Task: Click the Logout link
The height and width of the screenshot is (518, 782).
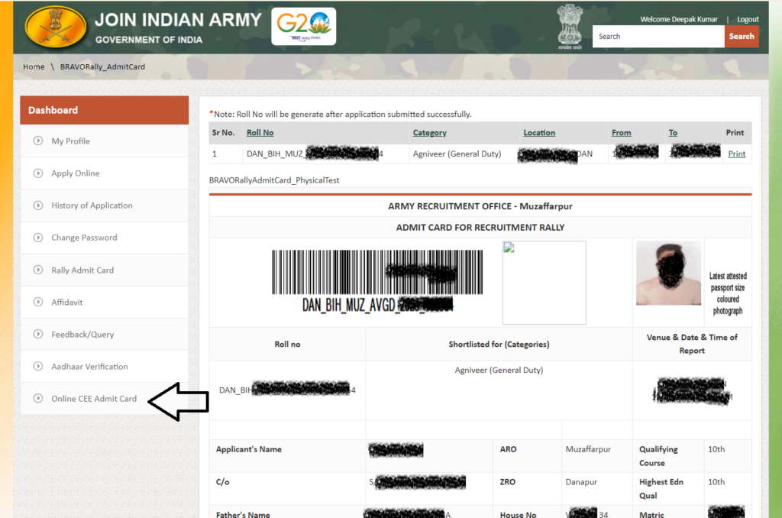Action: click(x=748, y=19)
